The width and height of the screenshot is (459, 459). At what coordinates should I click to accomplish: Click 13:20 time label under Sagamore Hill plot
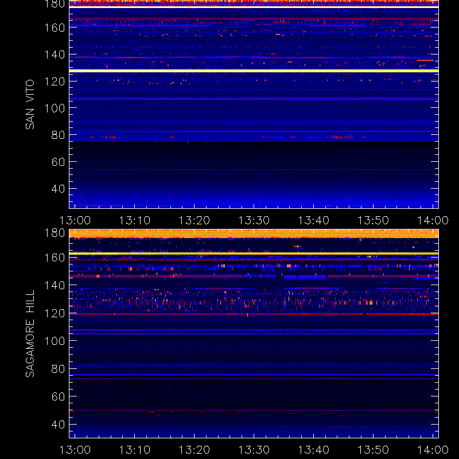pyautogui.click(x=195, y=450)
